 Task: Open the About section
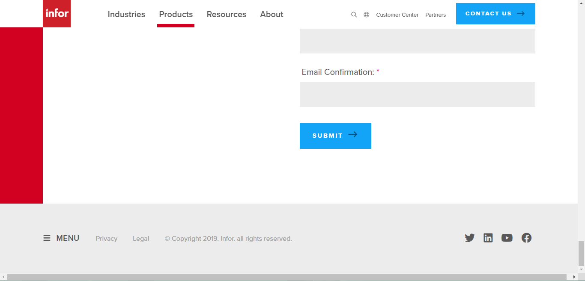(271, 14)
